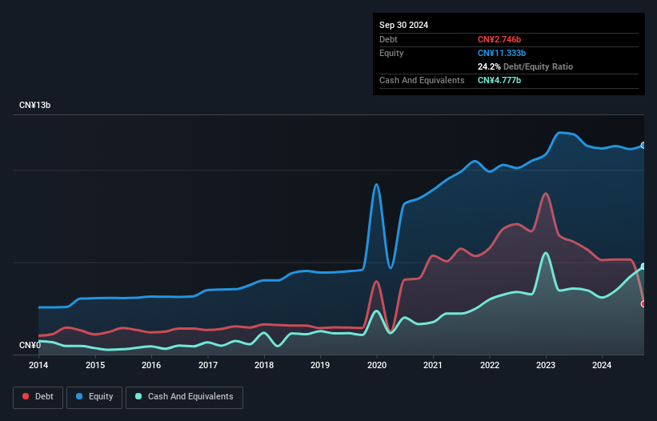
Task: Click the teal Cash legend dot
Action: [138, 396]
